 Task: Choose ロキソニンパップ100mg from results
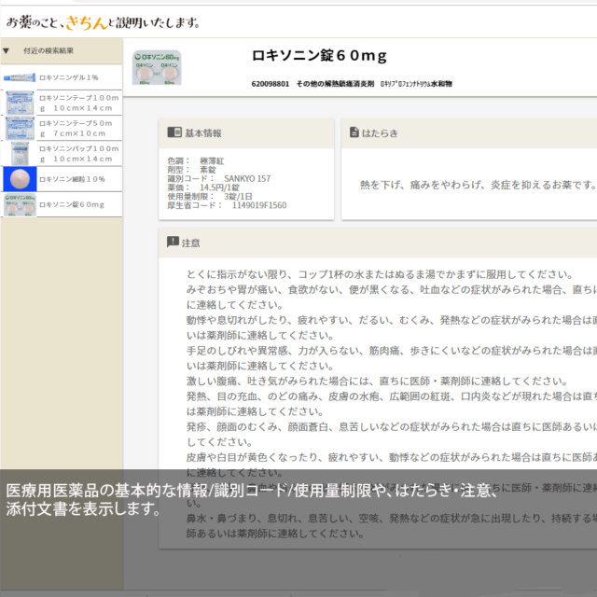tap(79, 153)
